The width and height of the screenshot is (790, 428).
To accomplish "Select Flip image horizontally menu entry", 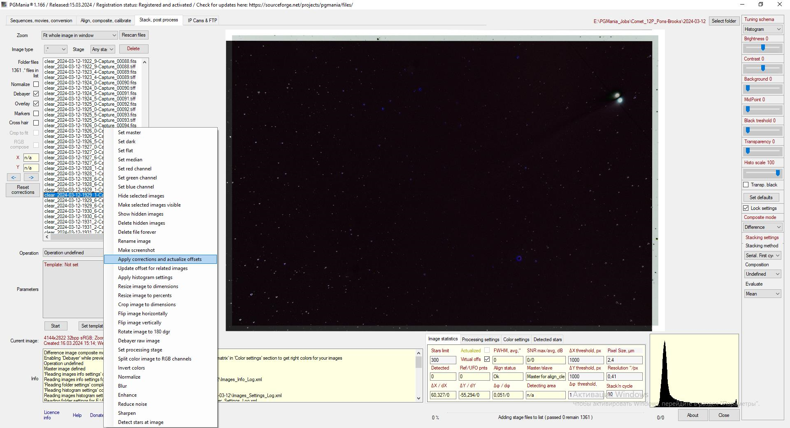I will pos(143,314).
